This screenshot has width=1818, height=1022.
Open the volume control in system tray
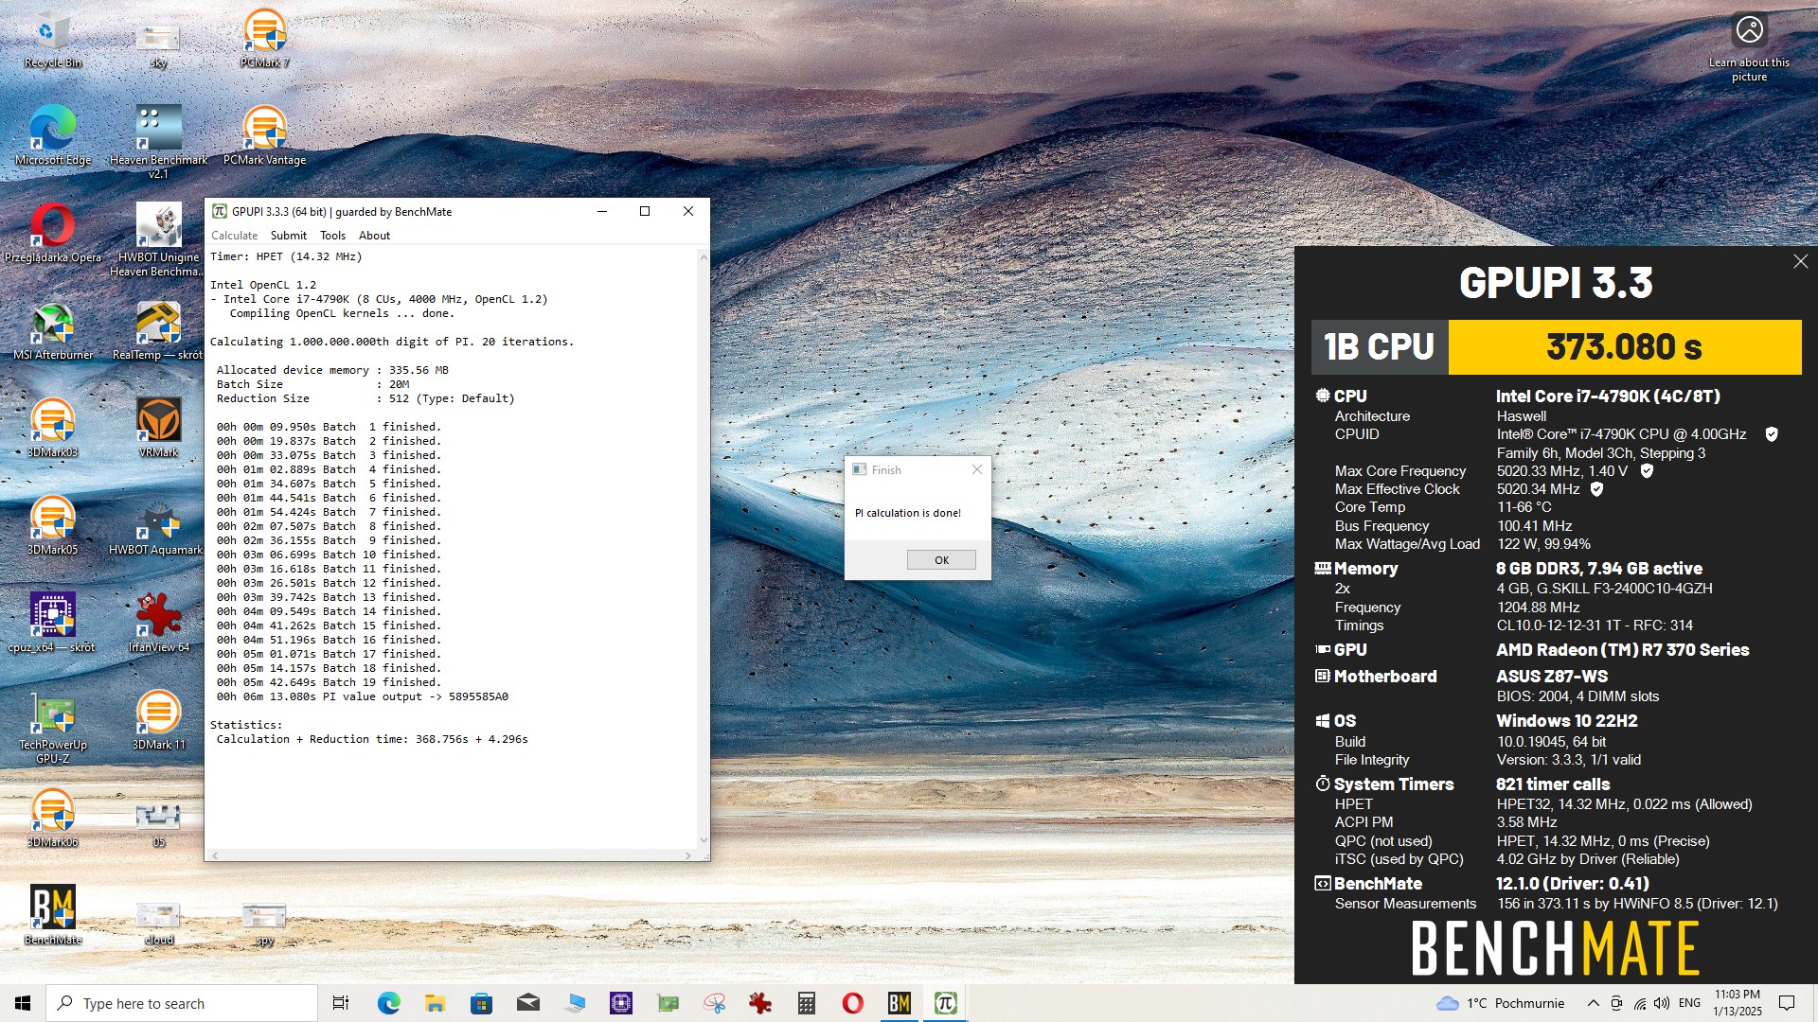[1663, 1003]
